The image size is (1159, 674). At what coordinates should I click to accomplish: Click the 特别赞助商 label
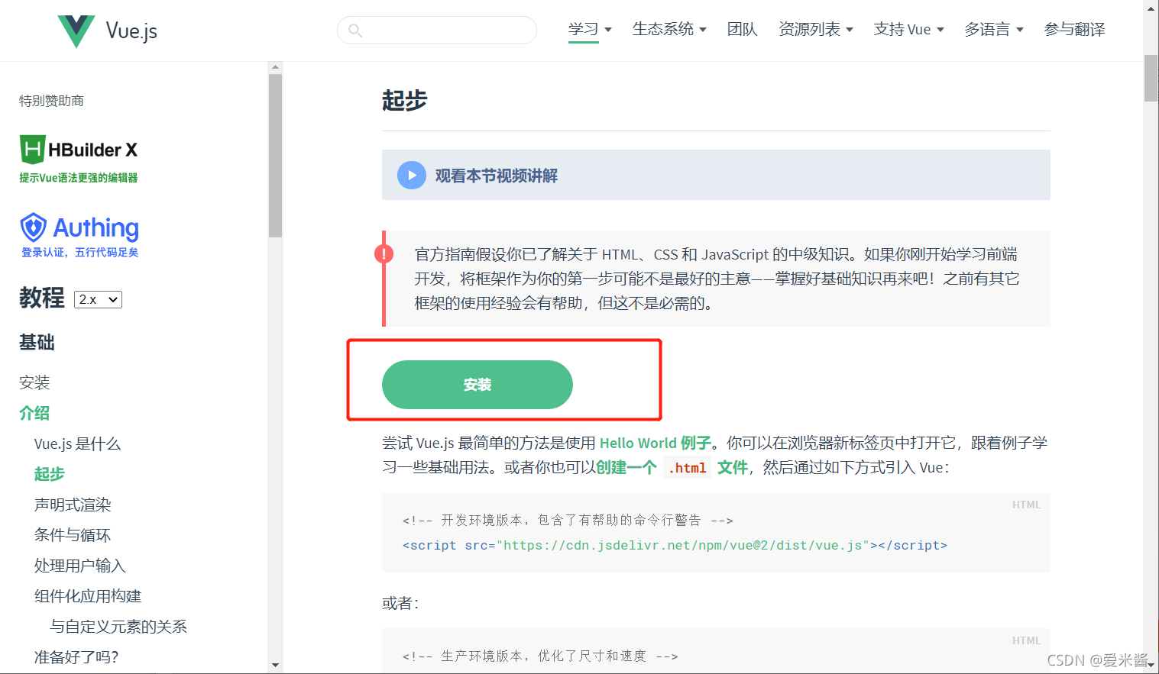[x=51, y=101]
